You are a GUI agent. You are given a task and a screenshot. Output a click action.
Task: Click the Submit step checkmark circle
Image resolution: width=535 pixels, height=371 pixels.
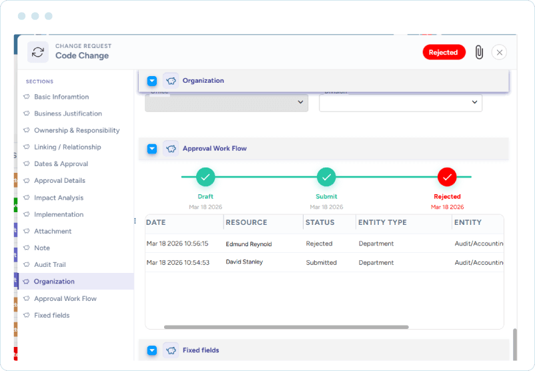pyautogui.click(x=326, y=177)
